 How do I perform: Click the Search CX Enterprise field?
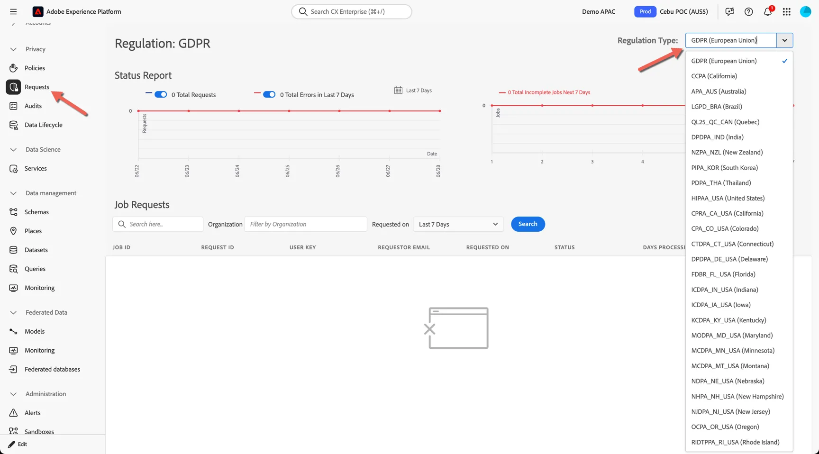click(352, 11)
